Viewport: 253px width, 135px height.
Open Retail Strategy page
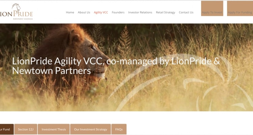[165, 12]
